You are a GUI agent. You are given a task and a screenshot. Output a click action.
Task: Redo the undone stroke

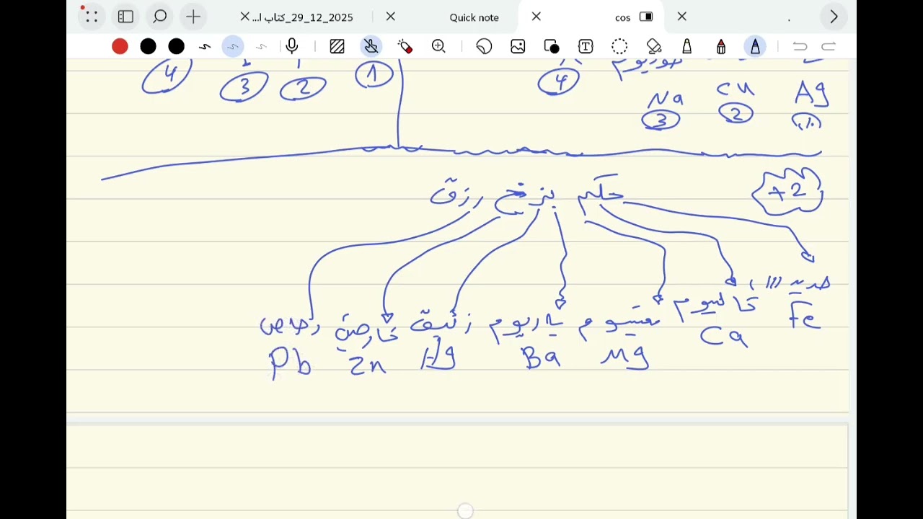(829, 47)
